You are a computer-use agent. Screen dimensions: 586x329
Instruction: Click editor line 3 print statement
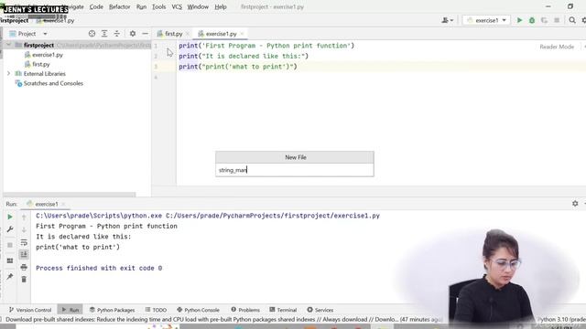238,67
